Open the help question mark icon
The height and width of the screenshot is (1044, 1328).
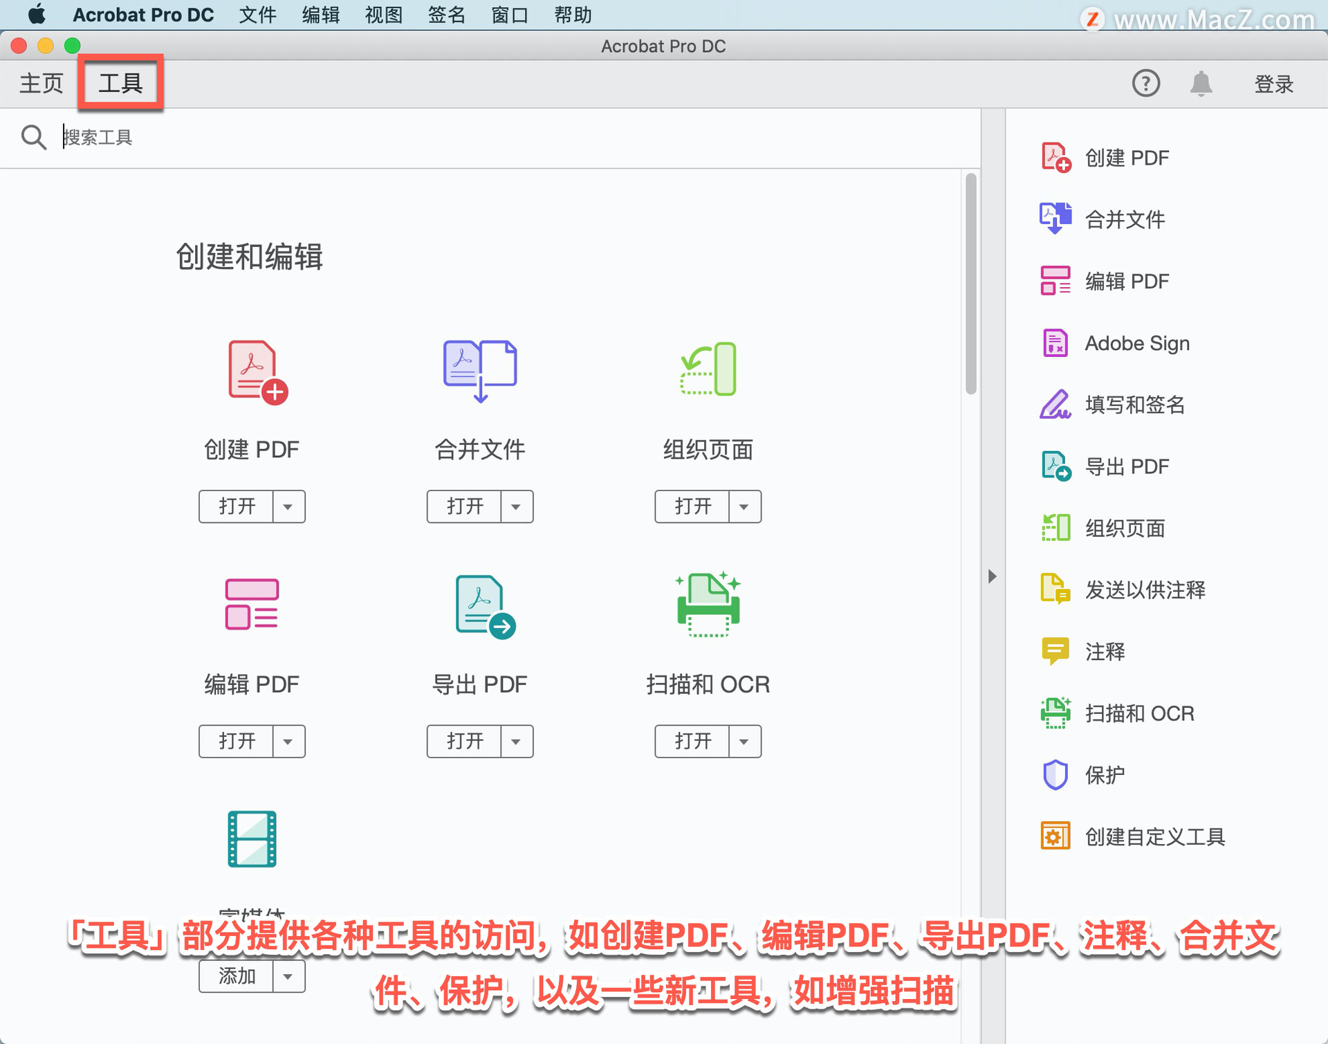click(x=1145, y=84)
